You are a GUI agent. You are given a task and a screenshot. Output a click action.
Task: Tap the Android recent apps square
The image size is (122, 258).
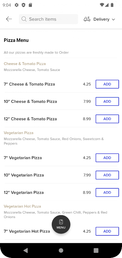96,251
